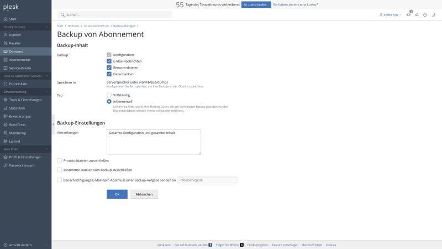Image resolution: width=442 pixels, height=249 pixels.
Task: Open Feature vorschlagen footer link
Action: point(285,245)
